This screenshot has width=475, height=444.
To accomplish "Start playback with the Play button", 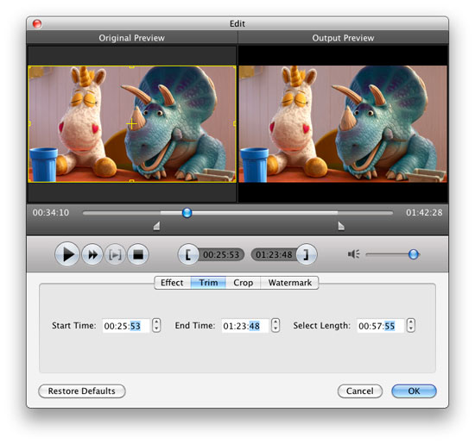I will point(67,254).
